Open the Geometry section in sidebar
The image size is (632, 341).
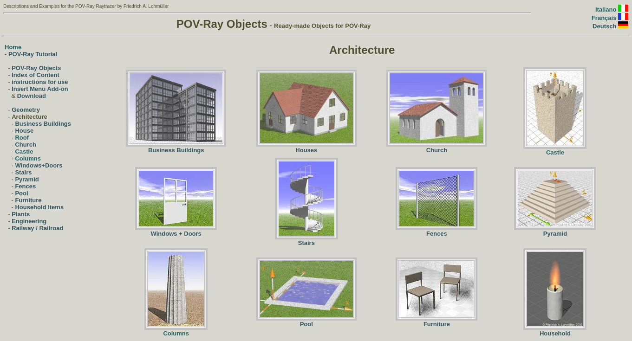click(26, 110)
